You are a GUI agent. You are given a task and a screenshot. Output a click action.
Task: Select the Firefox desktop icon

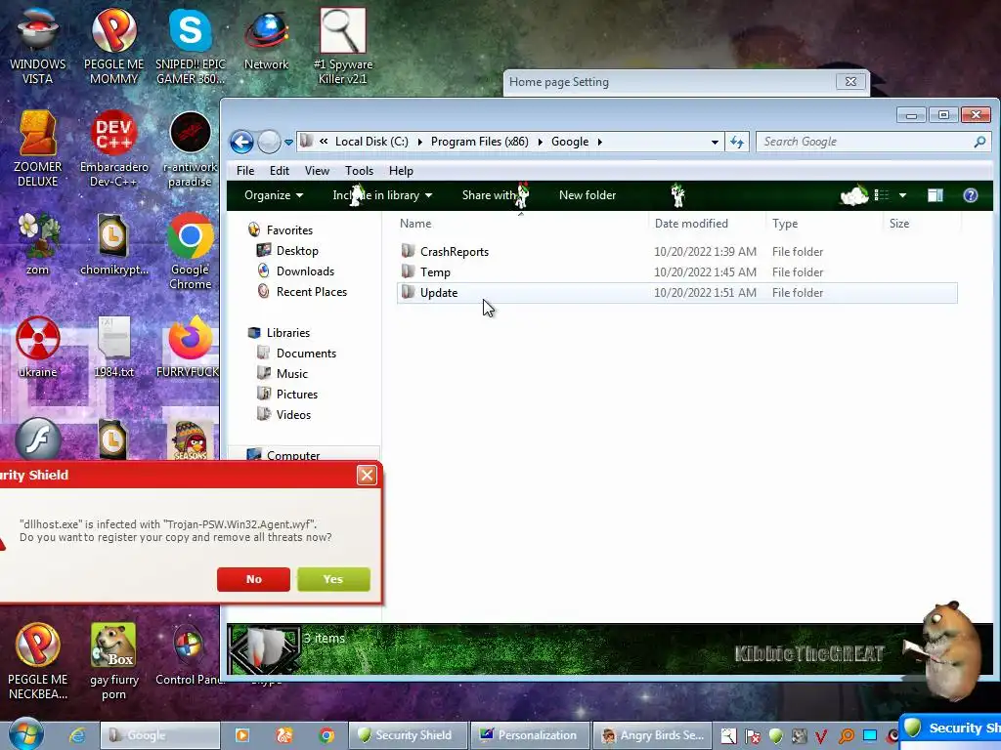[x=189, y=347]
